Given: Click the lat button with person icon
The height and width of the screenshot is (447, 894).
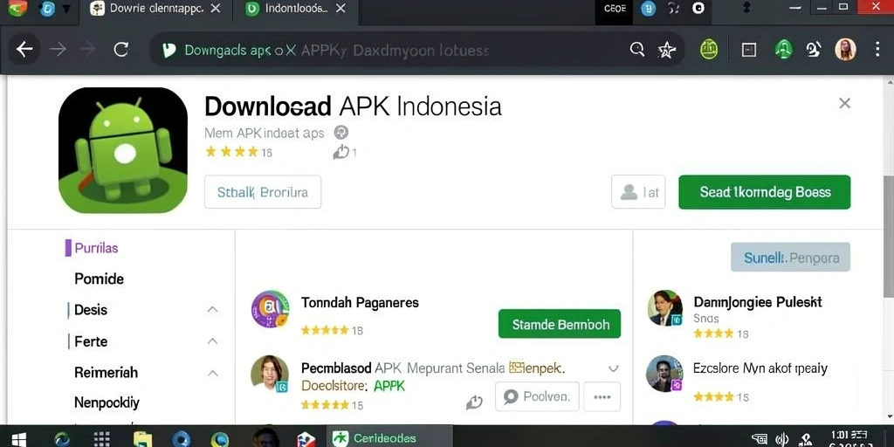Looking at the screenshot, I should point(638,192).
